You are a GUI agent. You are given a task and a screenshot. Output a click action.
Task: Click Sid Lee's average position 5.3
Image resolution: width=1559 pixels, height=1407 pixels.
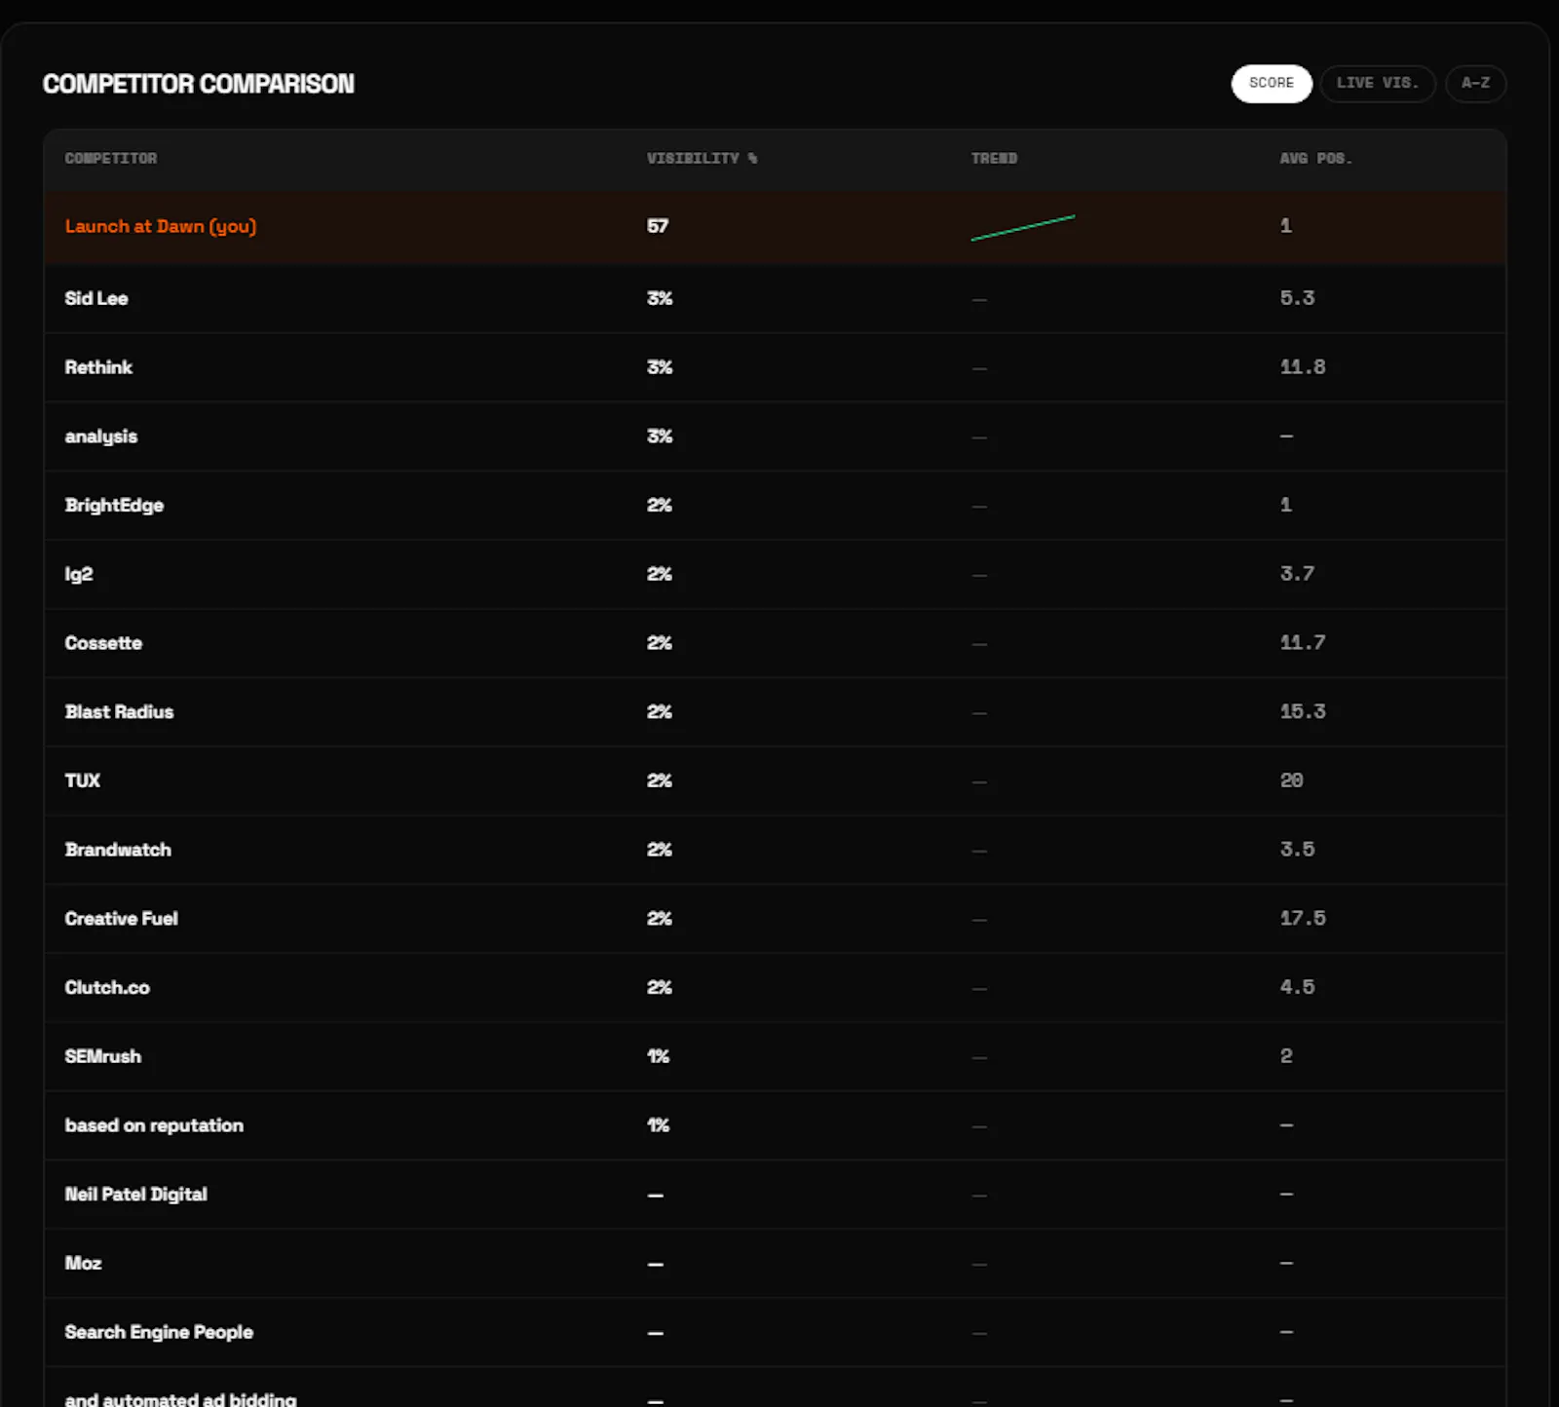pos(1297,298)
